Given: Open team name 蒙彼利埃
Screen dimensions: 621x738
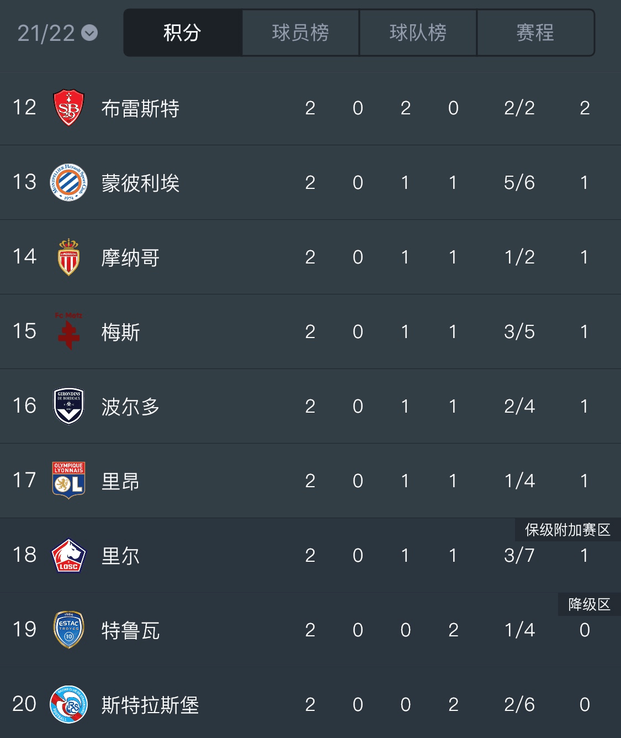Looking at the screenshot, I should pos(140,183).
